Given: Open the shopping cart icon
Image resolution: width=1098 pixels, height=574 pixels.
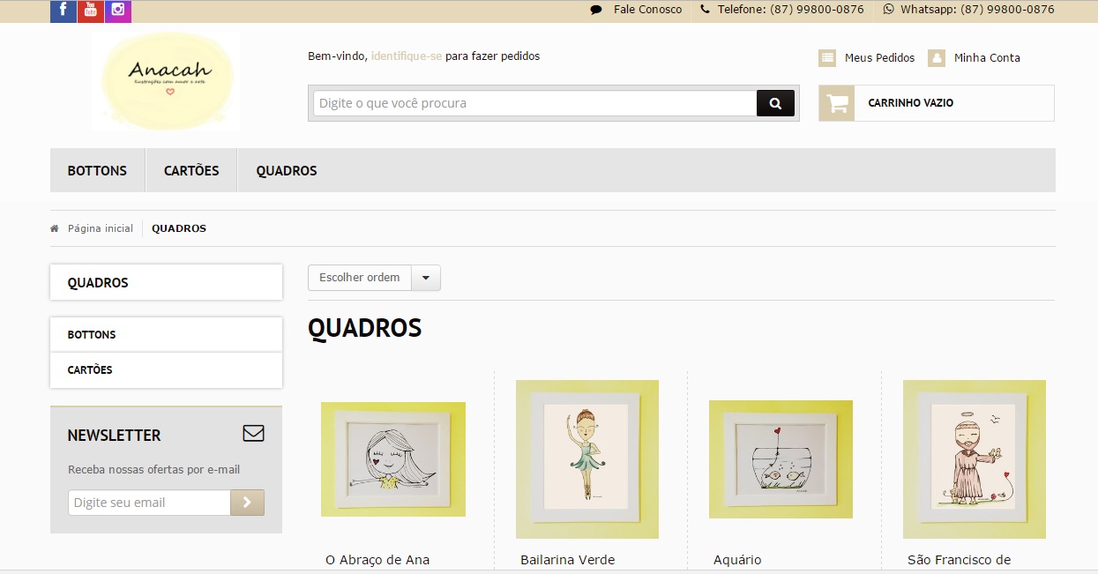Looking at the screenshot, I should coord(837,103).
